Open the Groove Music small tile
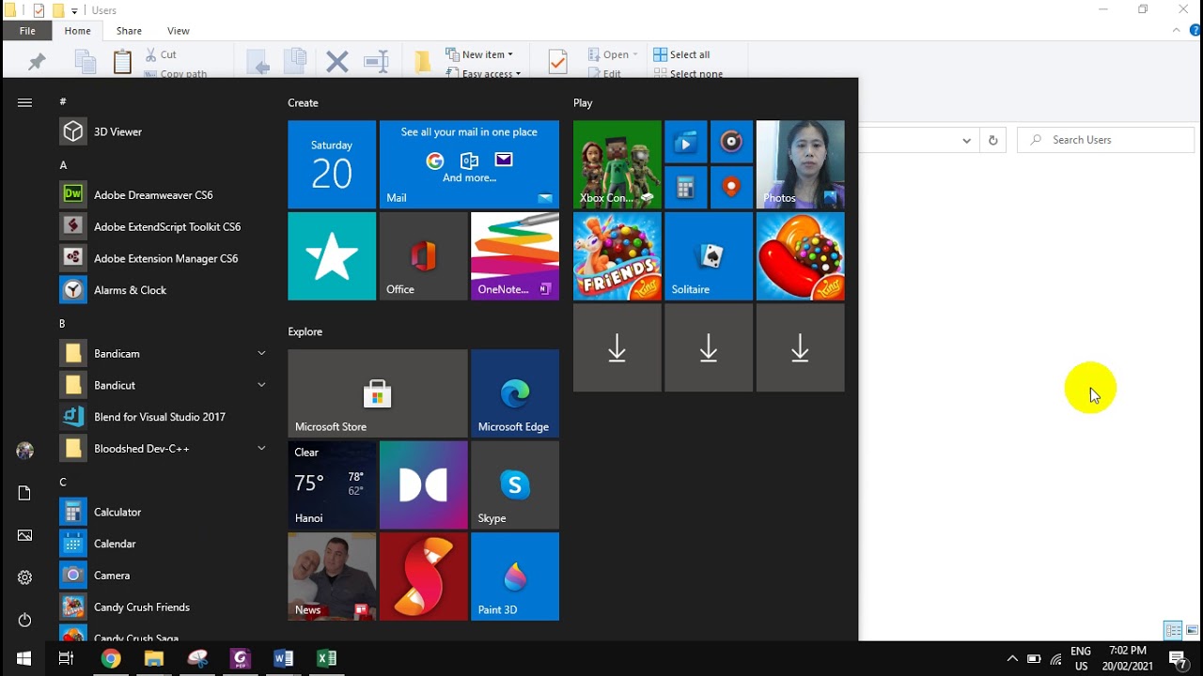The width and height of the screenshot is (1203, 676). click(731, 142)
